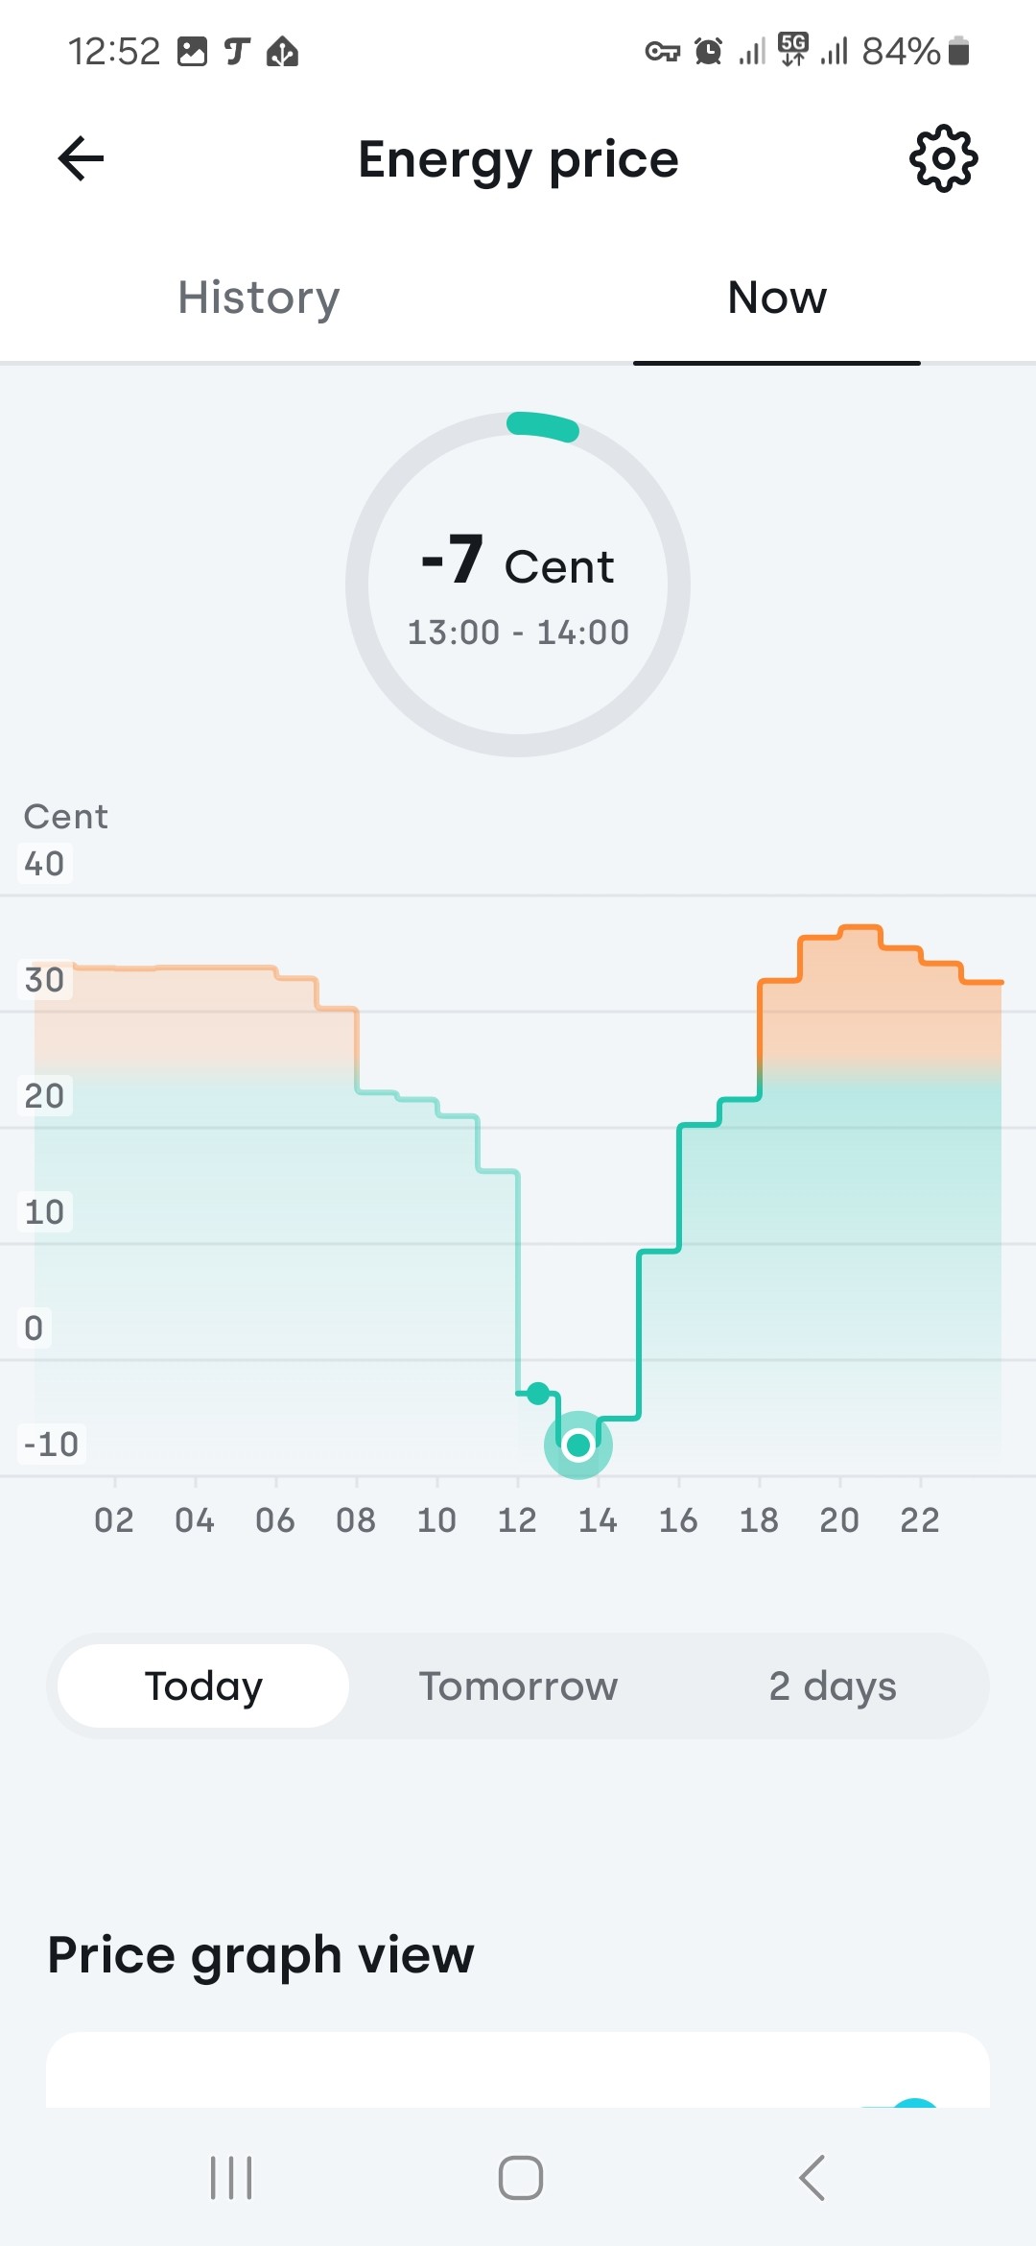Switch graph to 2 days view

[832, 1686]
